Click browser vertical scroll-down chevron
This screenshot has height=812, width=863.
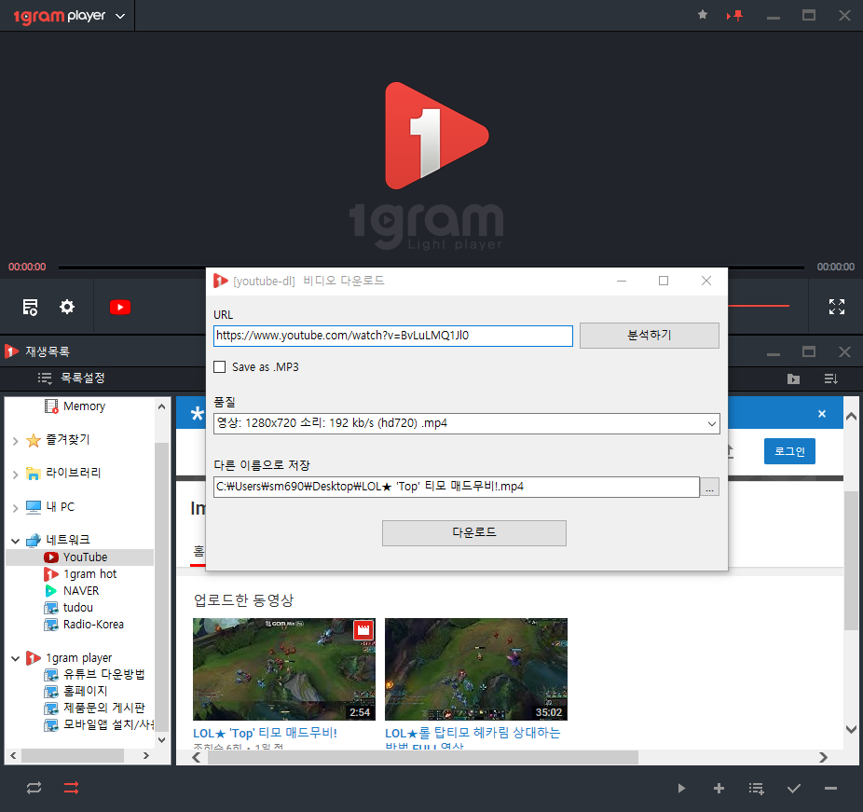click(851, 729)
